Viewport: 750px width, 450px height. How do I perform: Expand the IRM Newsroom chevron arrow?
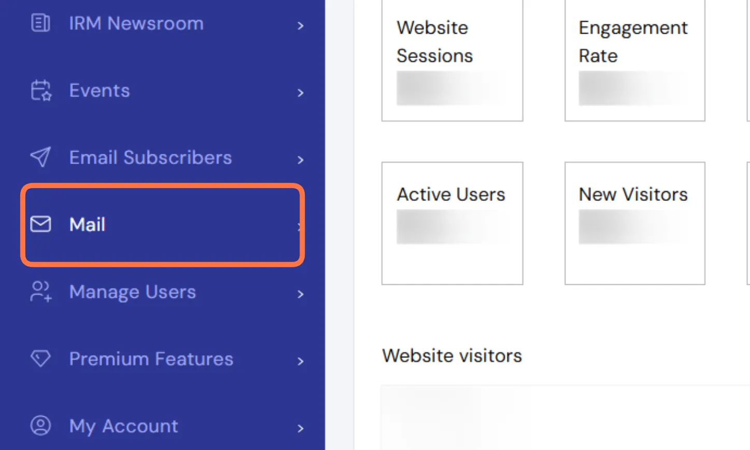point(301,26)
